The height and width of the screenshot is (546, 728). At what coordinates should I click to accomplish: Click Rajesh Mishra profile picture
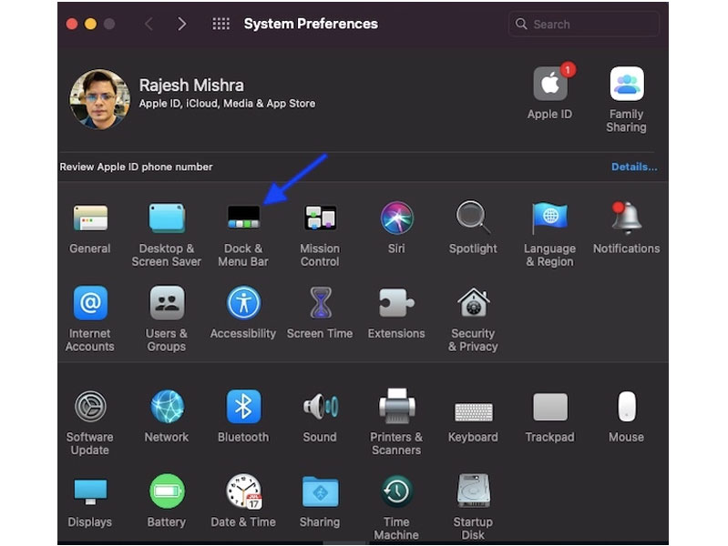pyautogui.click(x=100, y=99)
